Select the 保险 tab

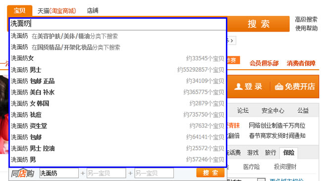[289, 153]
